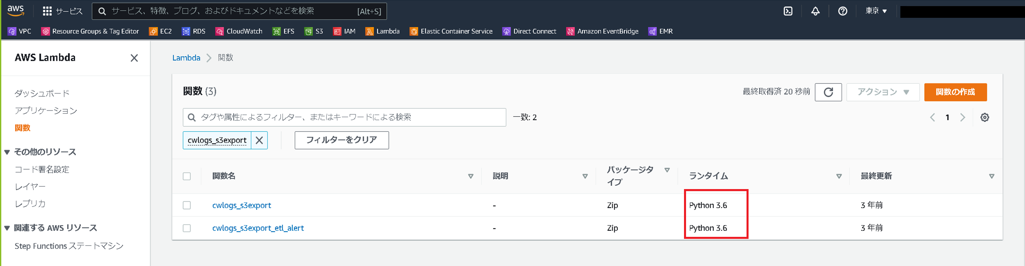Viewport: 1025px width, 266px height.
Task: Open レプリカ in sidebar
Action: tap(30, 204)
